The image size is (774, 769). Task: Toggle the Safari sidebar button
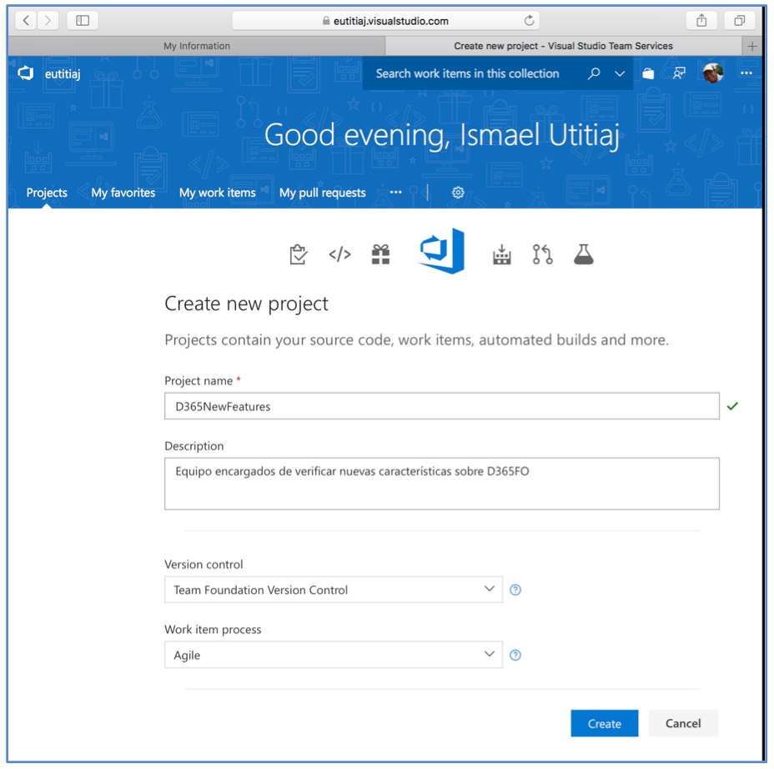tap(83, 21)
